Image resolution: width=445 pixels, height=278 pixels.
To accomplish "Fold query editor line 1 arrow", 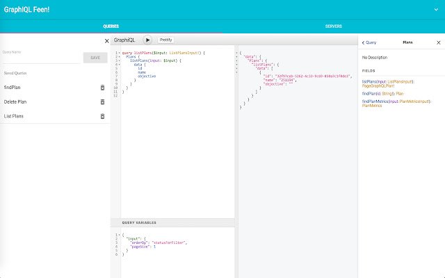I will coord(119,53).
